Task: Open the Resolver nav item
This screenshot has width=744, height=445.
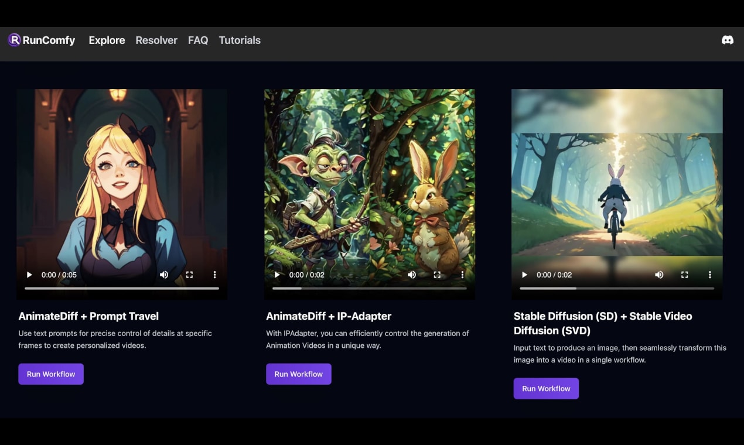Action: [156, 40]
